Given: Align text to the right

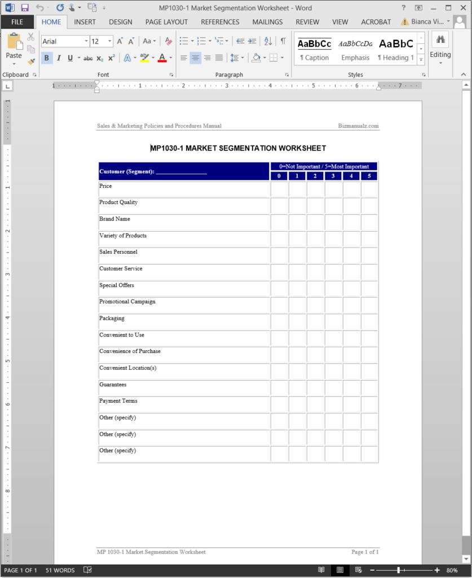Looking at the screenshot, I should [x=207, y=58].
